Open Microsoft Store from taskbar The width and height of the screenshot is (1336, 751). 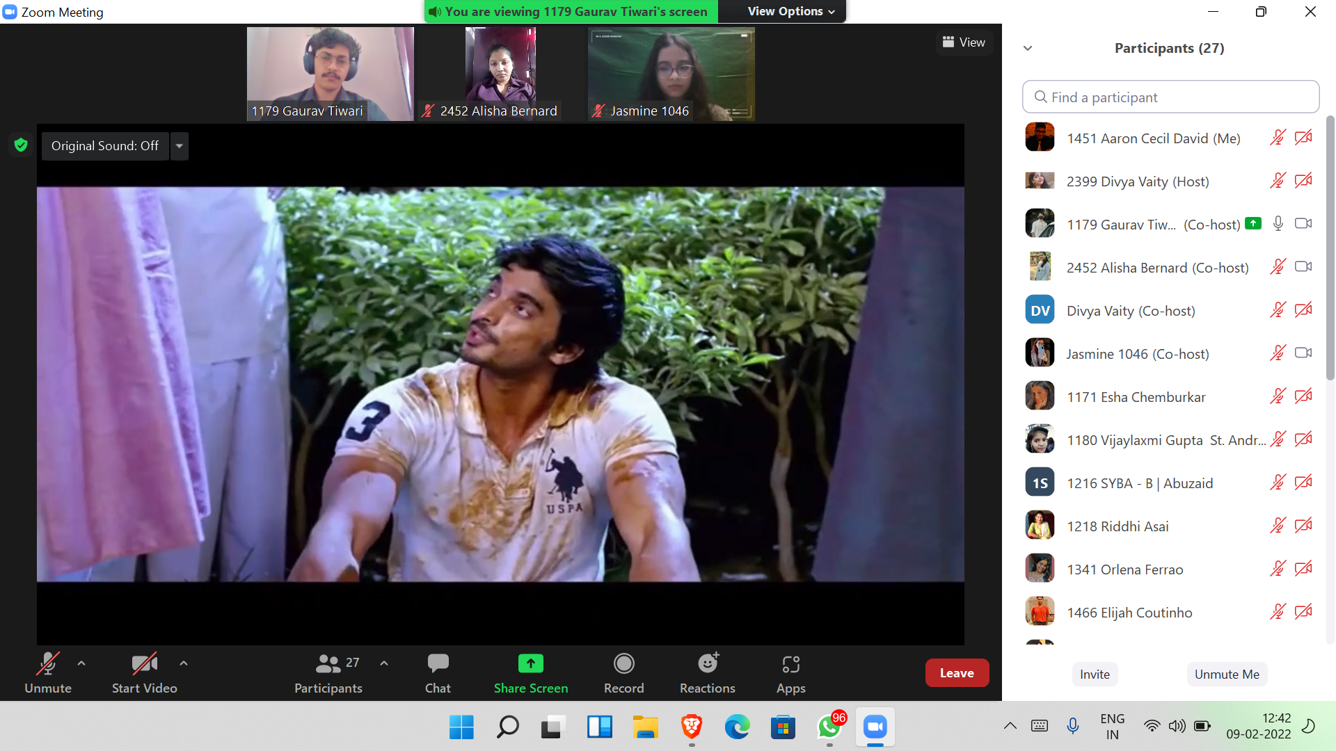[783, 727]
